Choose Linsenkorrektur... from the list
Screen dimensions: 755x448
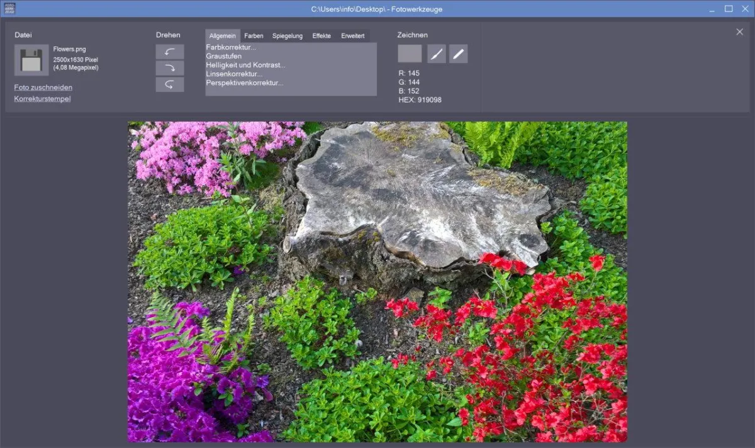(x=234, y=74)
